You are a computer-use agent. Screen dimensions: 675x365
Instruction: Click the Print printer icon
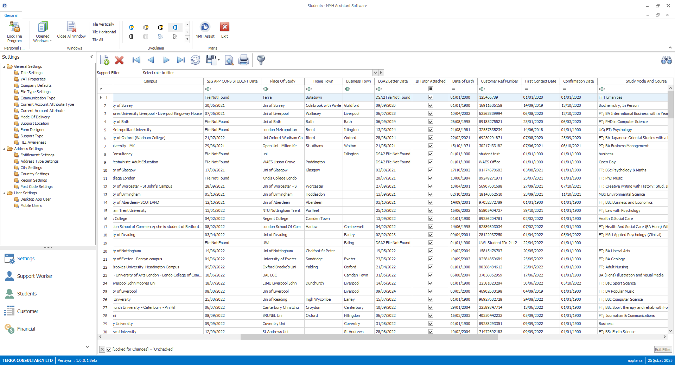click(x=244, y=60)
